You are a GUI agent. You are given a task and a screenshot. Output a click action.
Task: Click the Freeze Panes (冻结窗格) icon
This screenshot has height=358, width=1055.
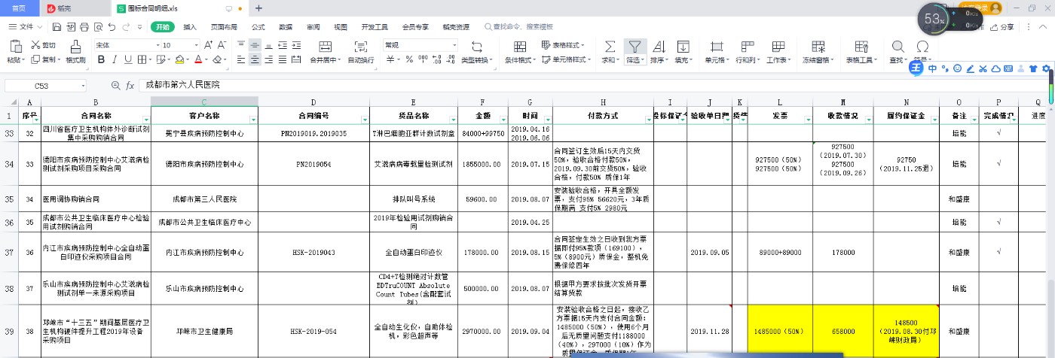pos(818,47)
